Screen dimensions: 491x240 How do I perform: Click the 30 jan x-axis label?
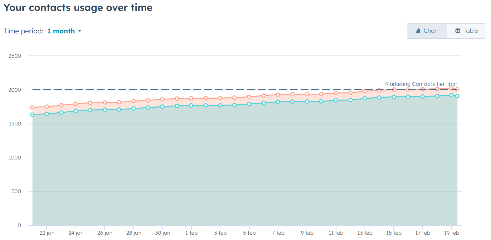[163, 233]
